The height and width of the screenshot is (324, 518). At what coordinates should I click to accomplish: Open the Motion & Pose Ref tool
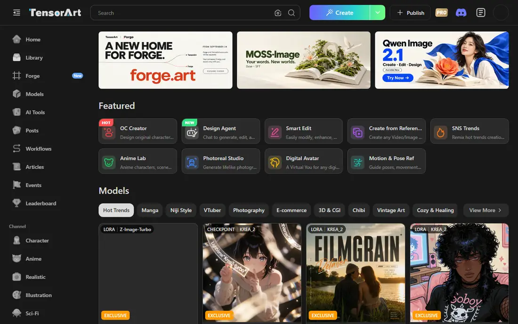click(387, 161)
